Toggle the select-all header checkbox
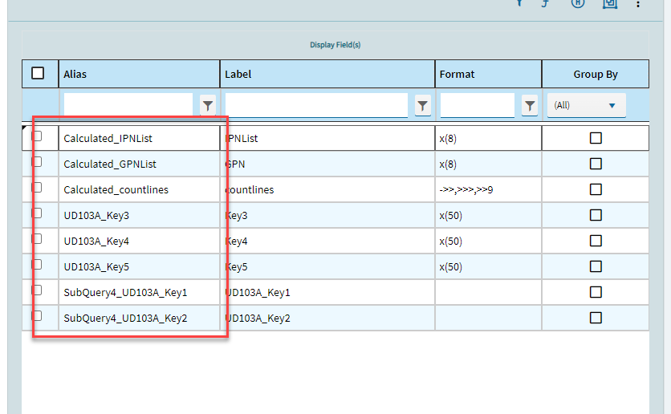This screenshot has width=671, height=414. coord(38,73)
